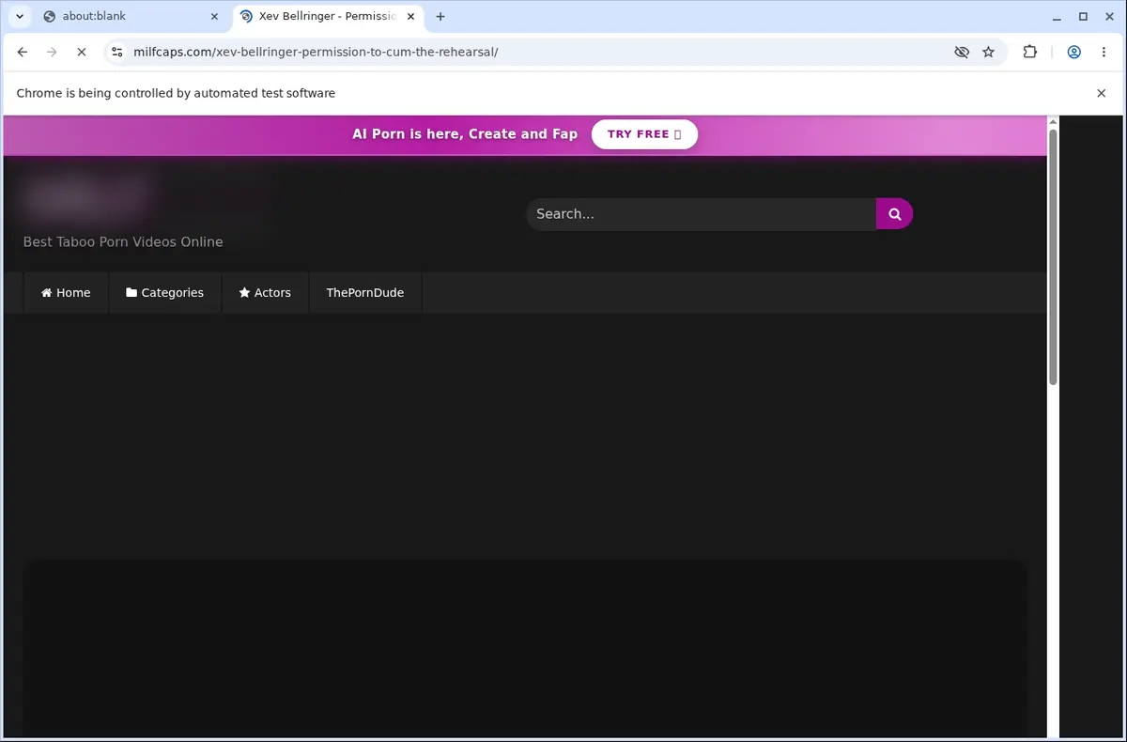Click the blurred site logo
The width and height of the screenshot is (1127, 742).
click(x=86, y=197)
